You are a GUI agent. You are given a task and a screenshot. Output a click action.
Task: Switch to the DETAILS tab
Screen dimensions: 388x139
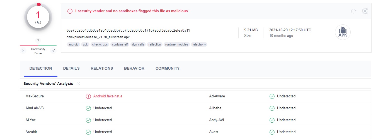point(71,68)
